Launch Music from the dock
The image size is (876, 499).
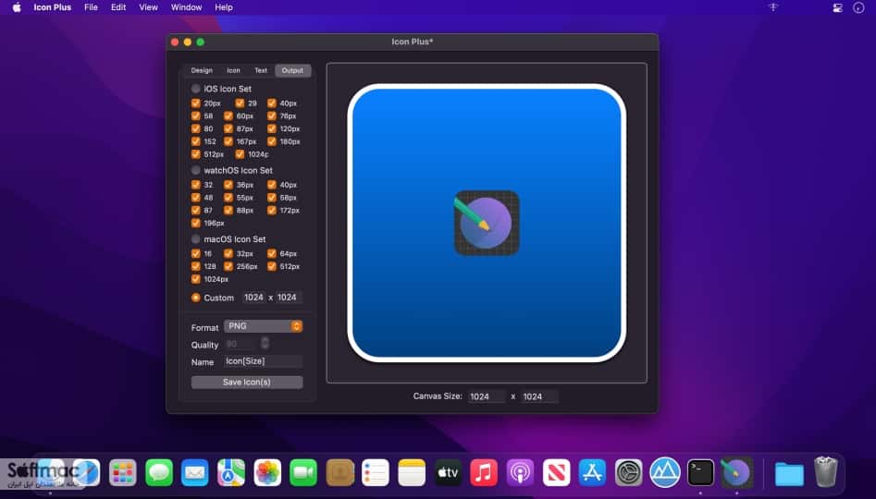[x=484, y=473]
